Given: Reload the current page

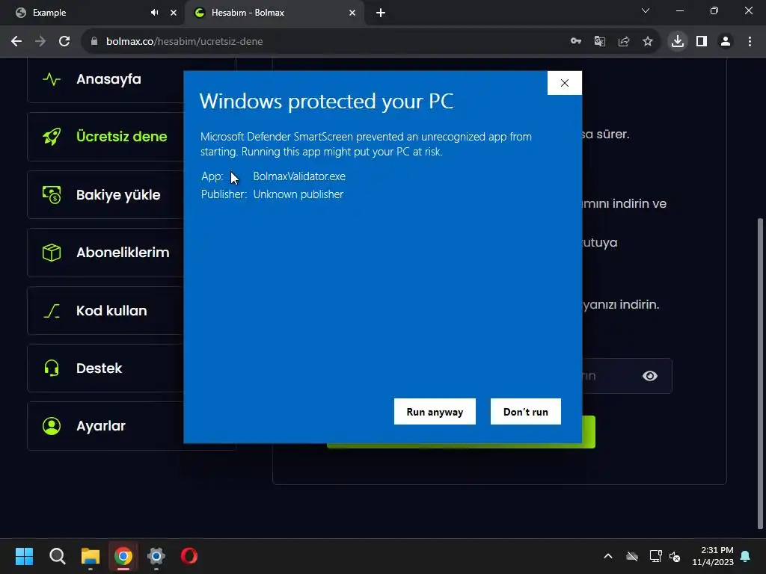Looking at the screenshot, I should pos(64,42).
